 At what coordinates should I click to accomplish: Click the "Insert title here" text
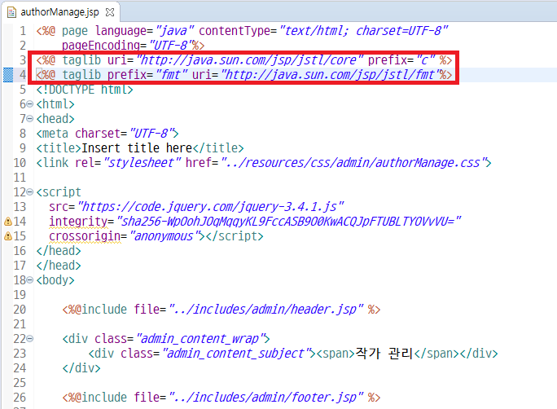137,147
